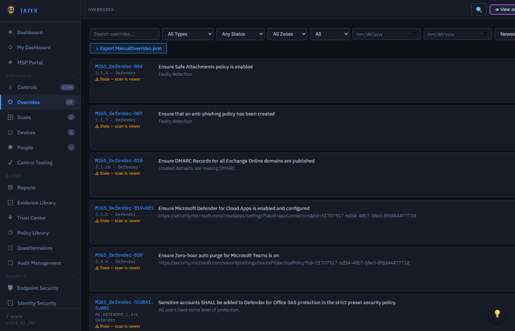Open override M365_Defender-007

coord(119,114)
